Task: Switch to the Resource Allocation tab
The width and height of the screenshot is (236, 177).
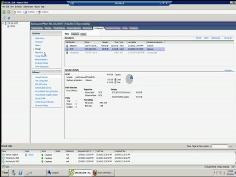Action: pos(74,29)
